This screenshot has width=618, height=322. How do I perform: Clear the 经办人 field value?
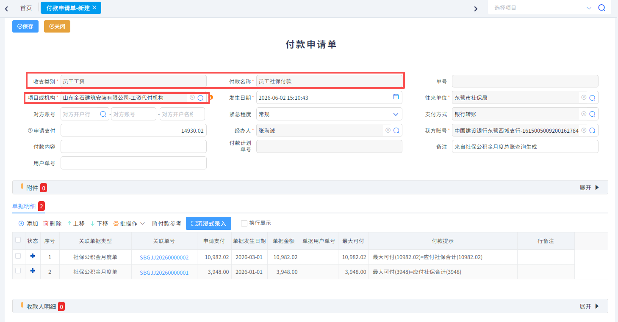pos(388,130)
